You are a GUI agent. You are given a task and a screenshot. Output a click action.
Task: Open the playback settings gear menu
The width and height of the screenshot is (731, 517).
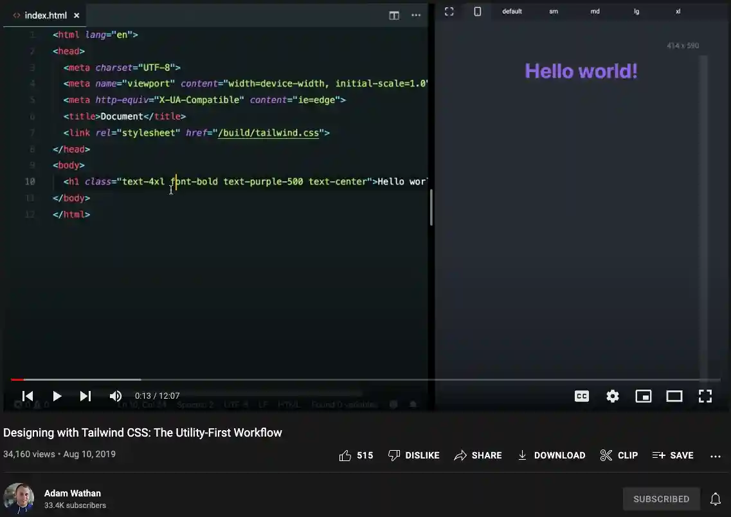[x=613, y=396]
